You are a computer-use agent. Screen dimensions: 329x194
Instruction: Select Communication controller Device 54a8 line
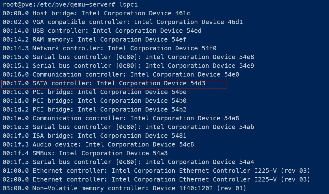point(121,118)
